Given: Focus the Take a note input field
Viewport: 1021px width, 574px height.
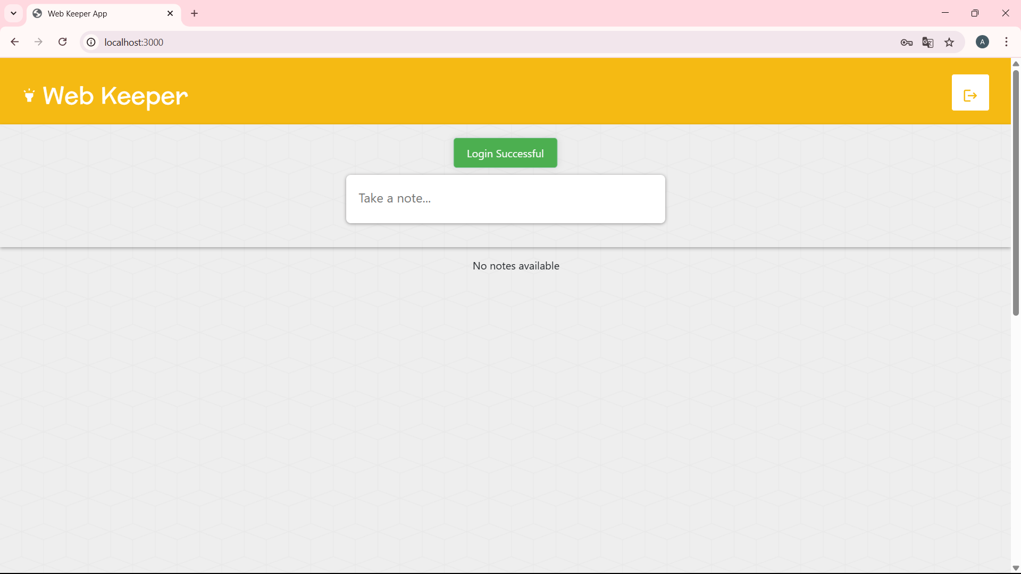Looking at the screenshot, I should tap(505, 198).
